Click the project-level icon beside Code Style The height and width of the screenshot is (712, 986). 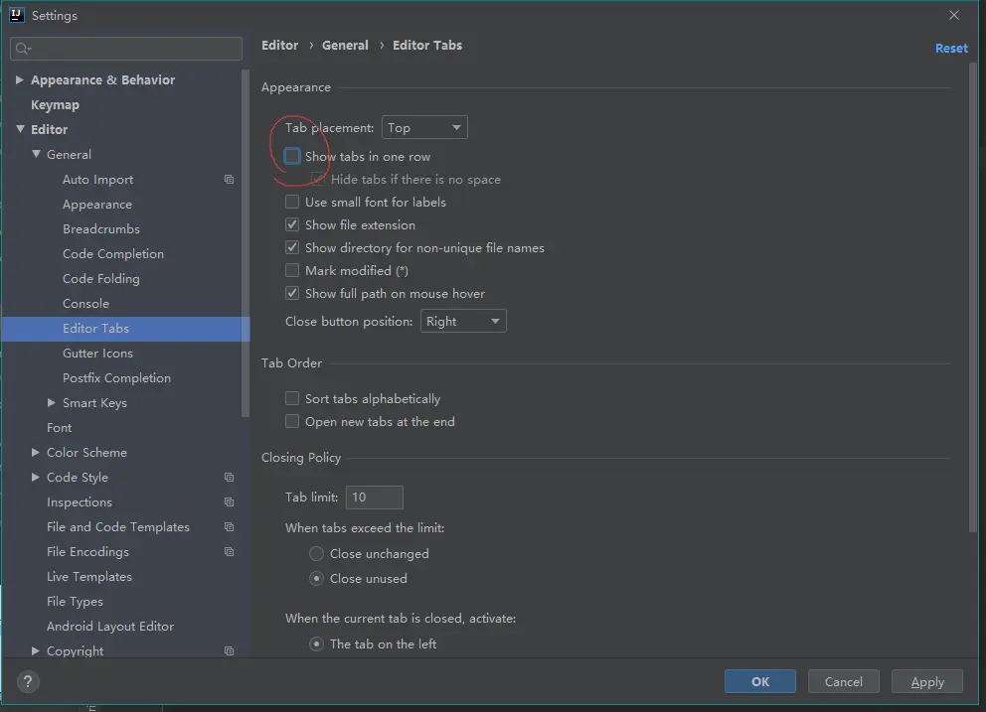(229, 478)
